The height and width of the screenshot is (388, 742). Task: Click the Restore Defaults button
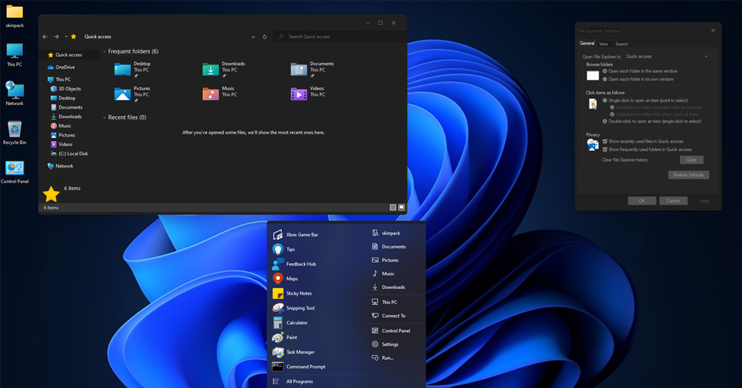pyautogui.click(x=688, y=175)
